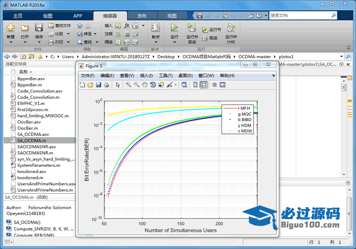This screenshot has width=356, height=249.
Task: Click the Run and Advance (运行并前进) icon
Action: tap(192, 28)
